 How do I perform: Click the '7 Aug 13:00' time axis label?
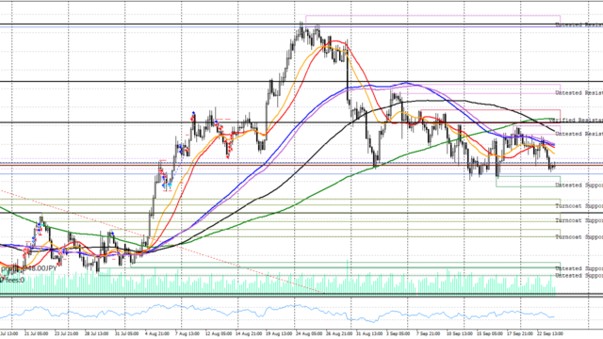pos(187,333)
